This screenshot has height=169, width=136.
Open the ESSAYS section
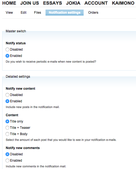click(52, 3)
